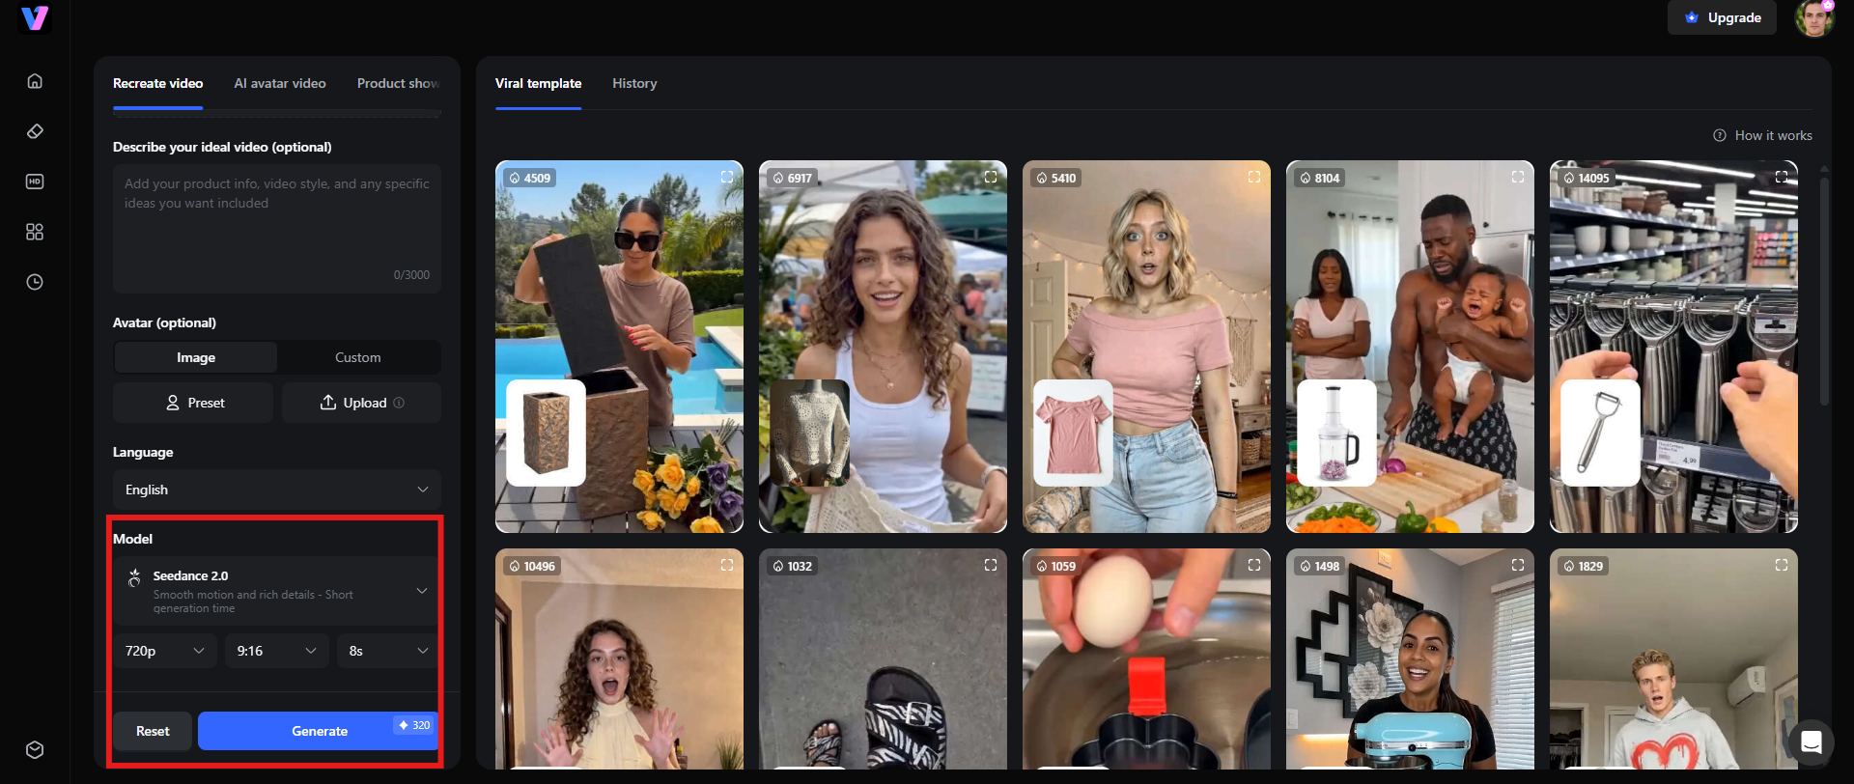Click the Generate button
The width and height of the screenshot is (1854, 784).
(318, 731)
